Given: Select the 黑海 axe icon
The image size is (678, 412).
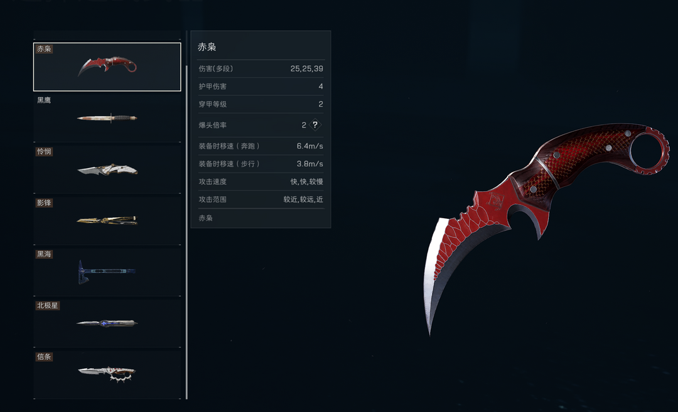Looking at the screenshot, I should [107, 272].
